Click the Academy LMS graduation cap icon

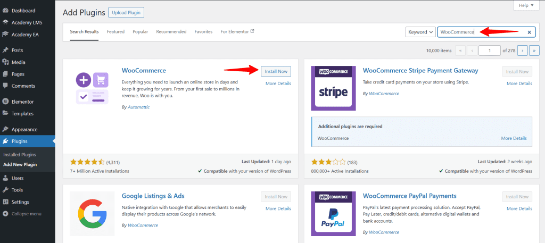click(x=5, y=22)
